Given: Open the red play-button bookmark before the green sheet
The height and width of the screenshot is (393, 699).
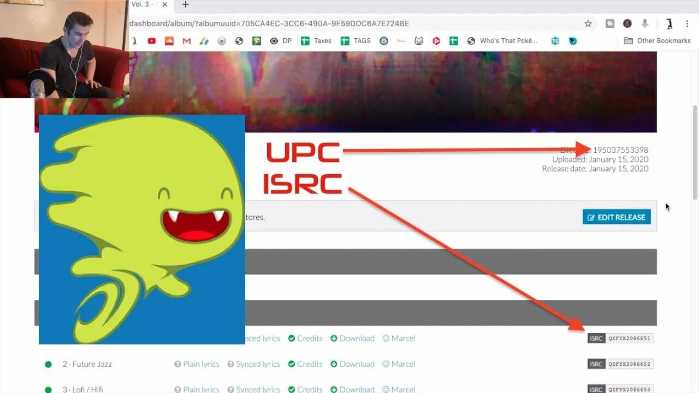Looking at the screenshot, I should coord(436,41).
